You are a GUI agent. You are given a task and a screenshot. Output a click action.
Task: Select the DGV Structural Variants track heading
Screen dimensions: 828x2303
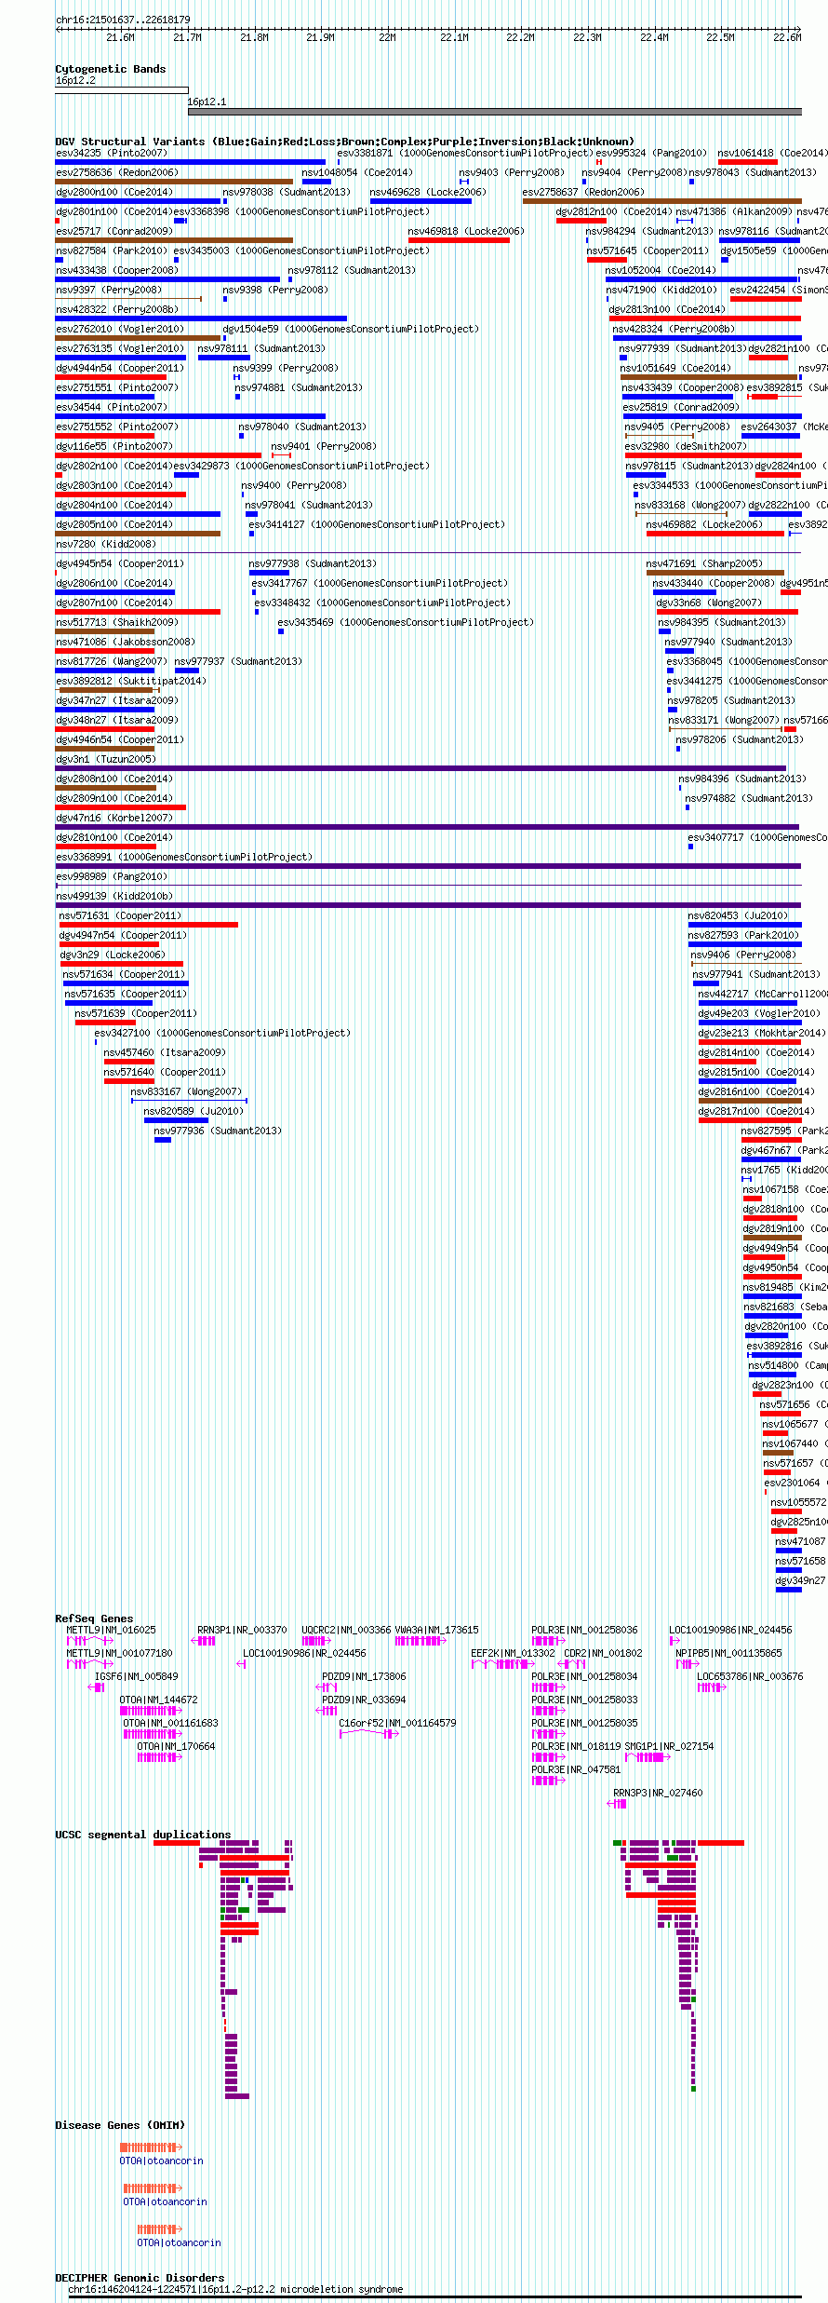(344, 142)
